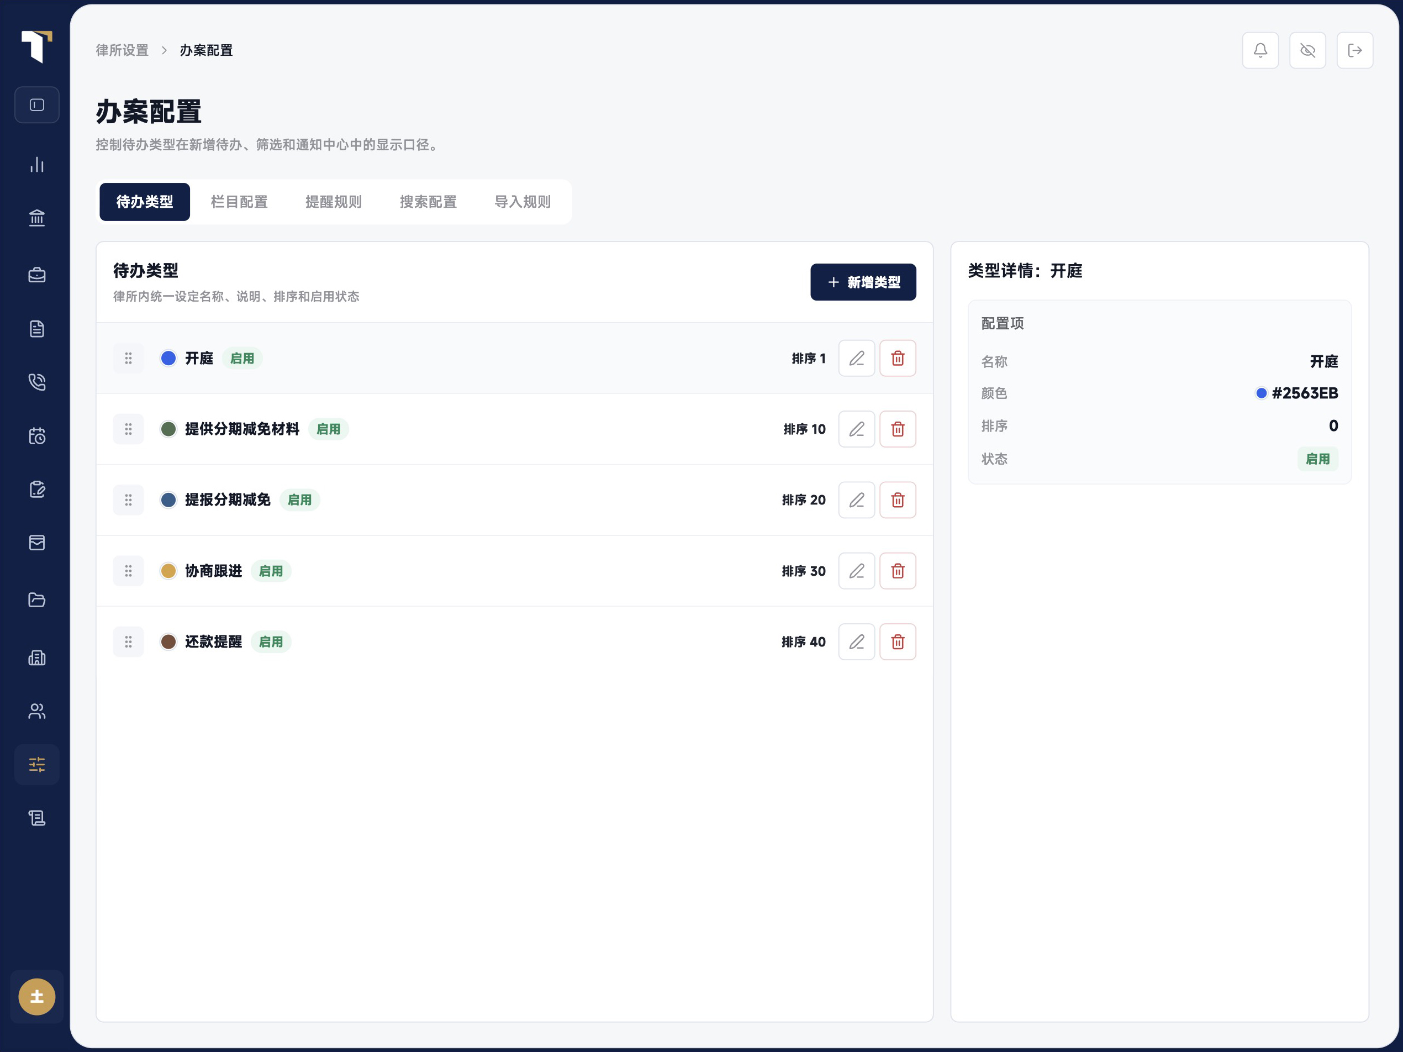Open notifications bell icon
The height and width of the screenshot is (1052, 1403).
(1260, 50)
